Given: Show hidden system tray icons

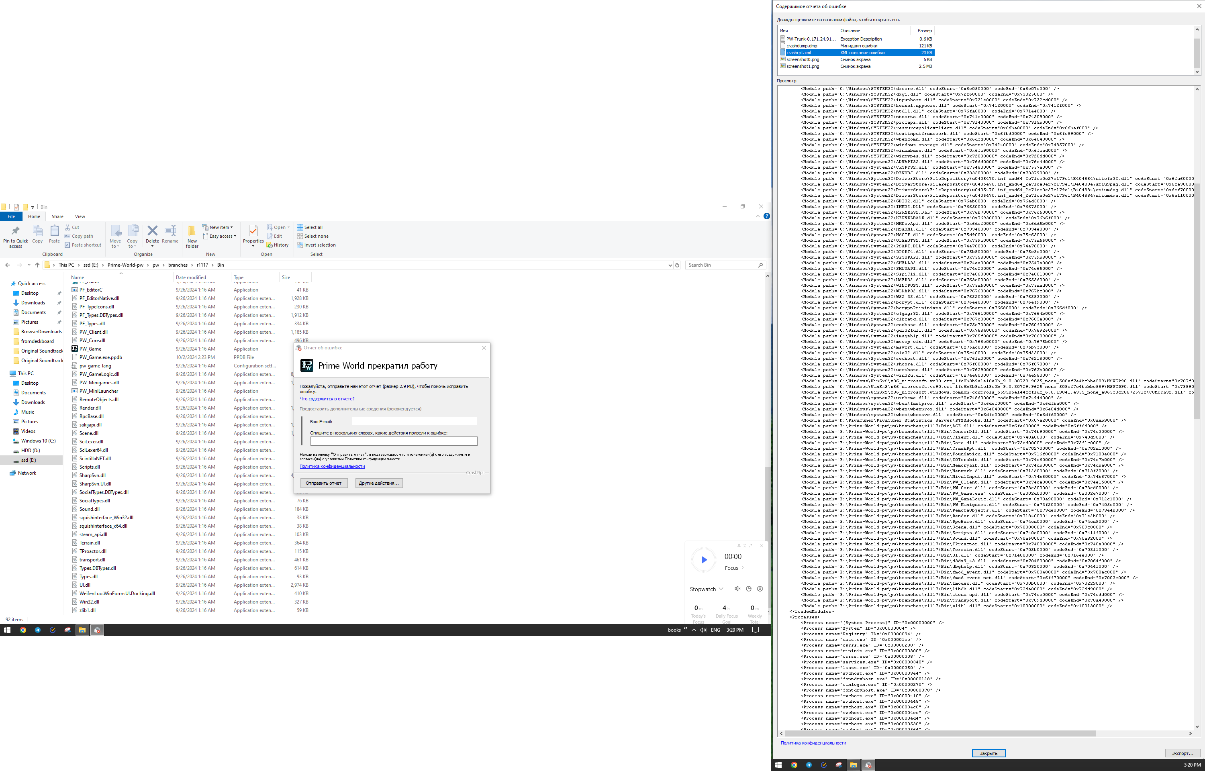Looking at the screenshot, I should click(x=693, y=630).
